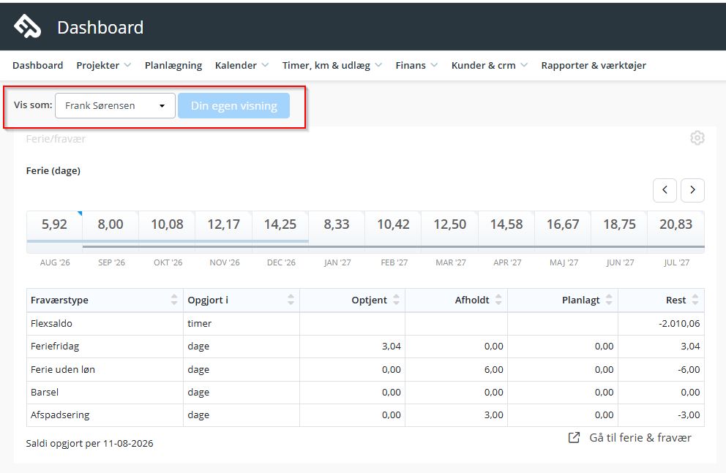
Task: Select the AUG '26 balance 5,92
Action: (55, 224)
